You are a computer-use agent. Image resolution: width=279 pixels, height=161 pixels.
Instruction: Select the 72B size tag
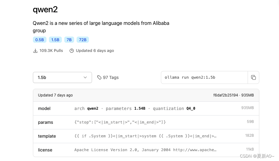tap(83, 40)
